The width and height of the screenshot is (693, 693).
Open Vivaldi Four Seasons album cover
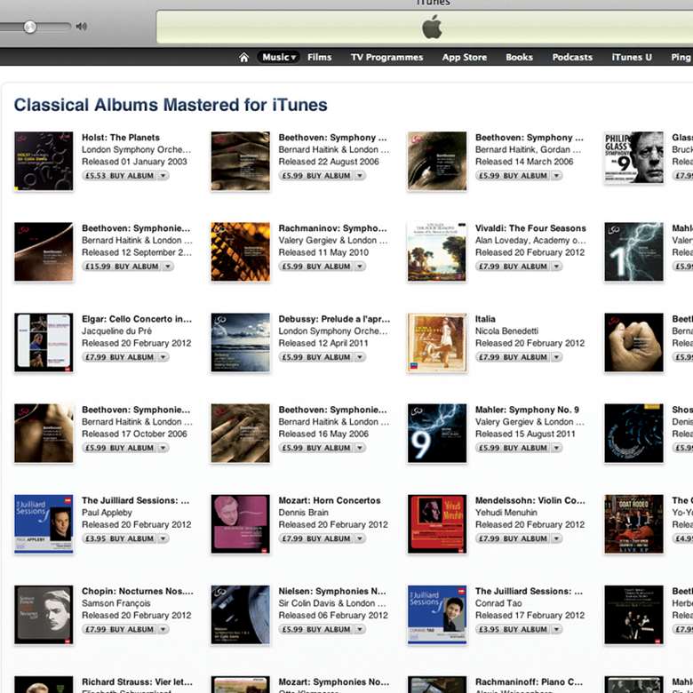pyautogui.click(x=436, y=252)
